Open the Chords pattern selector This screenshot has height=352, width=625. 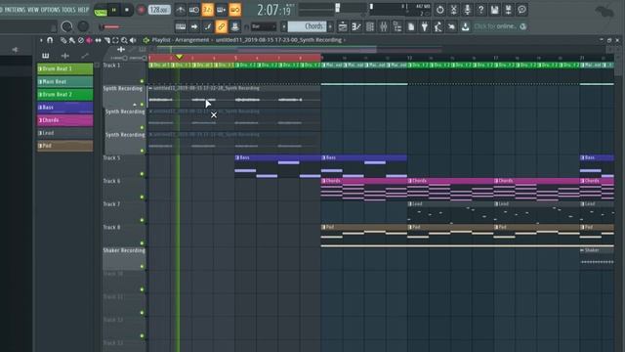tap(307, 26)
